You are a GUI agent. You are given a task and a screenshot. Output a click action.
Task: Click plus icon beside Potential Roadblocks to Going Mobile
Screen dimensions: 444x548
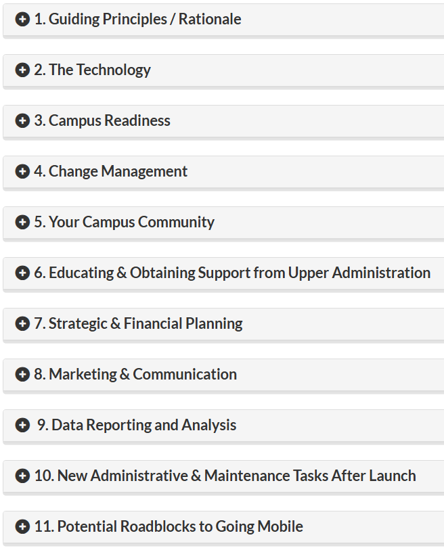(x=22, y=526)
